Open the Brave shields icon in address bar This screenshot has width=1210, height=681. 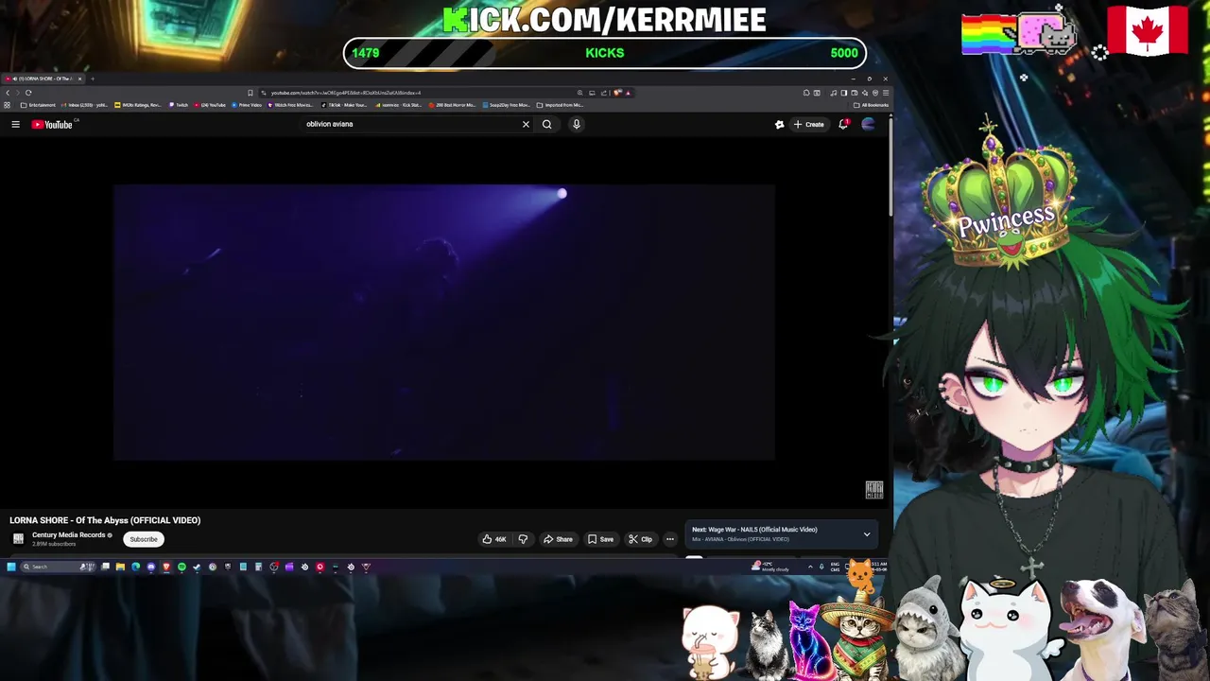617,93
